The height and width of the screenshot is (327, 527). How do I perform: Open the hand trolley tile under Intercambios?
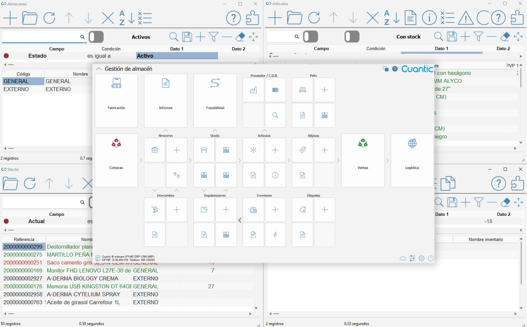point(155,210)
